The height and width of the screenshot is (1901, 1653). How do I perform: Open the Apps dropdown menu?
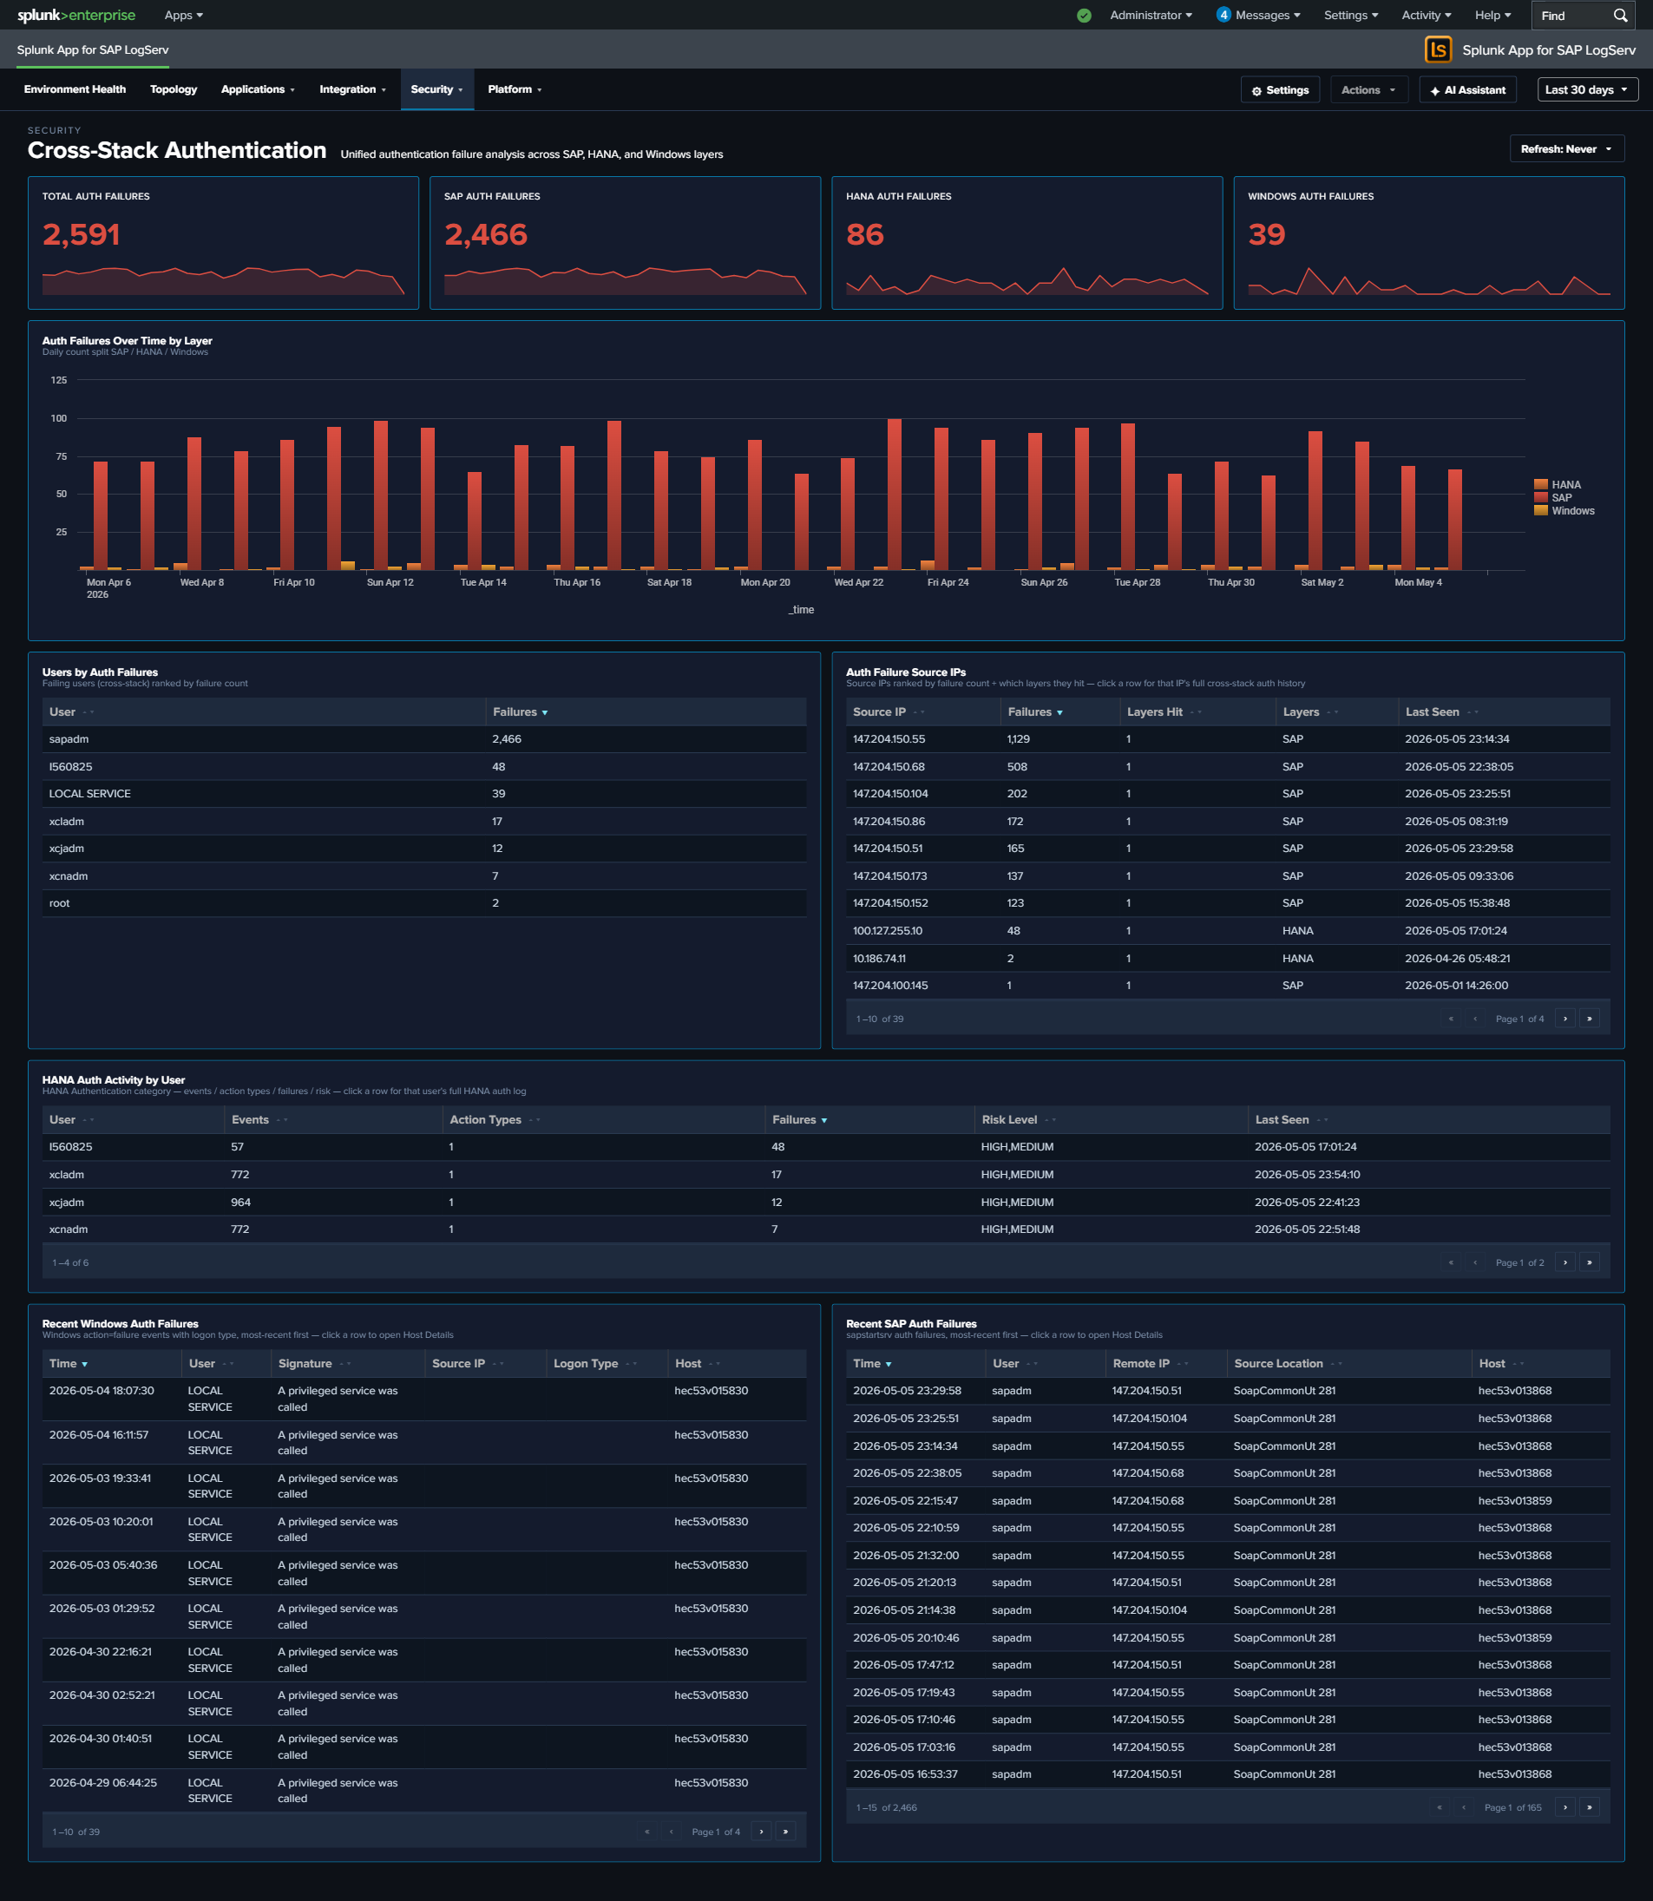tap(184, 15)
